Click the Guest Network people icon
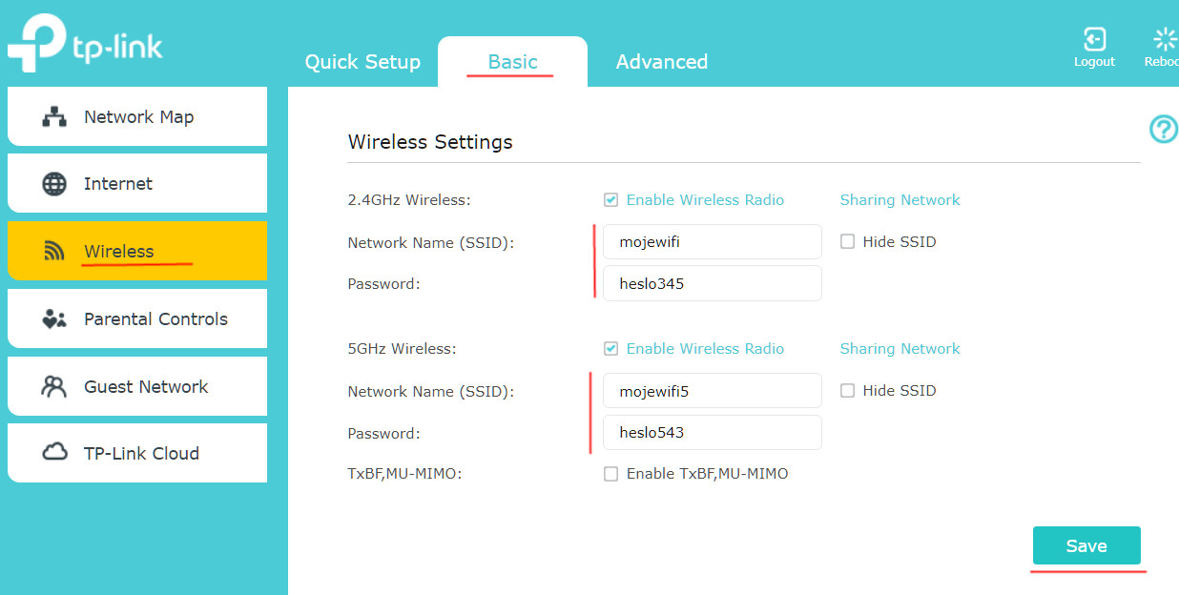 (54, 387)
